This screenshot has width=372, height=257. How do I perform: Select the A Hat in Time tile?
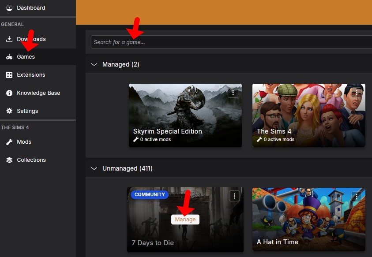[x=308, y=220]
